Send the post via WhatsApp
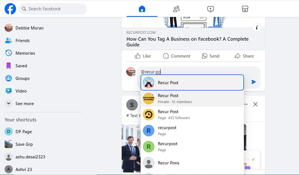This screenshot has width=299, height=175. 211,56
